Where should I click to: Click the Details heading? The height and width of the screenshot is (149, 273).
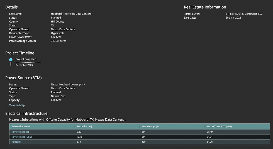coord(11,7)
